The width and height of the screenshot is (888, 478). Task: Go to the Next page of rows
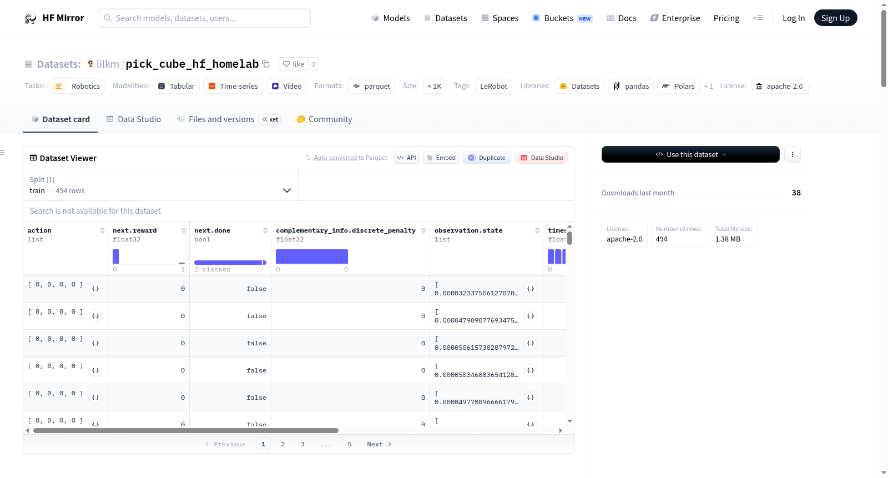pos(379,444)
